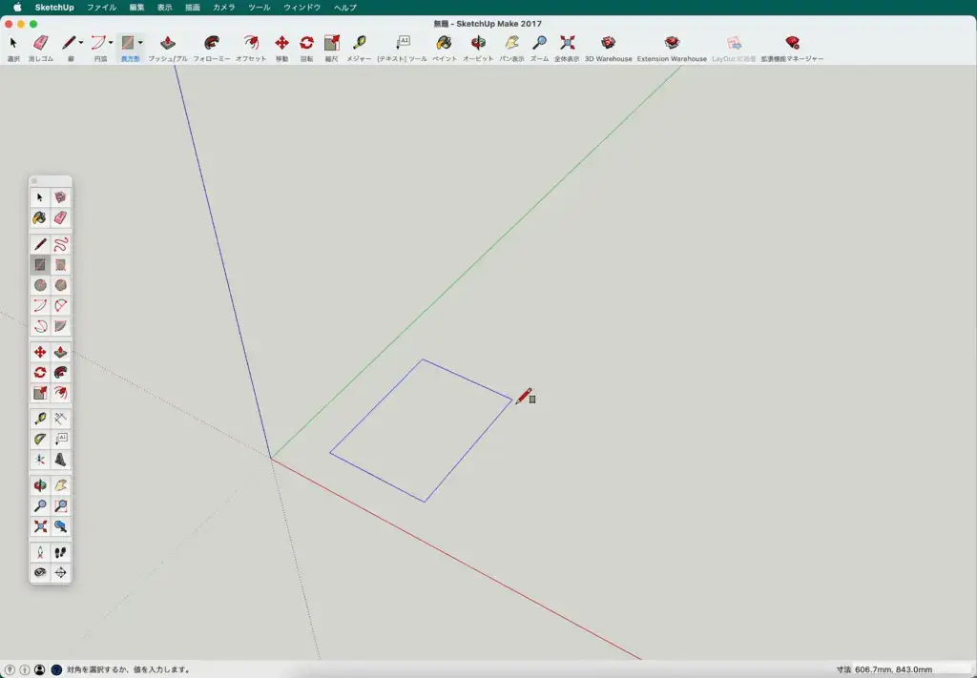Select the Polygon tool in the palette
Image resolution: width=977 pixels, height=678 pixels.
click(x=60, y=285)
